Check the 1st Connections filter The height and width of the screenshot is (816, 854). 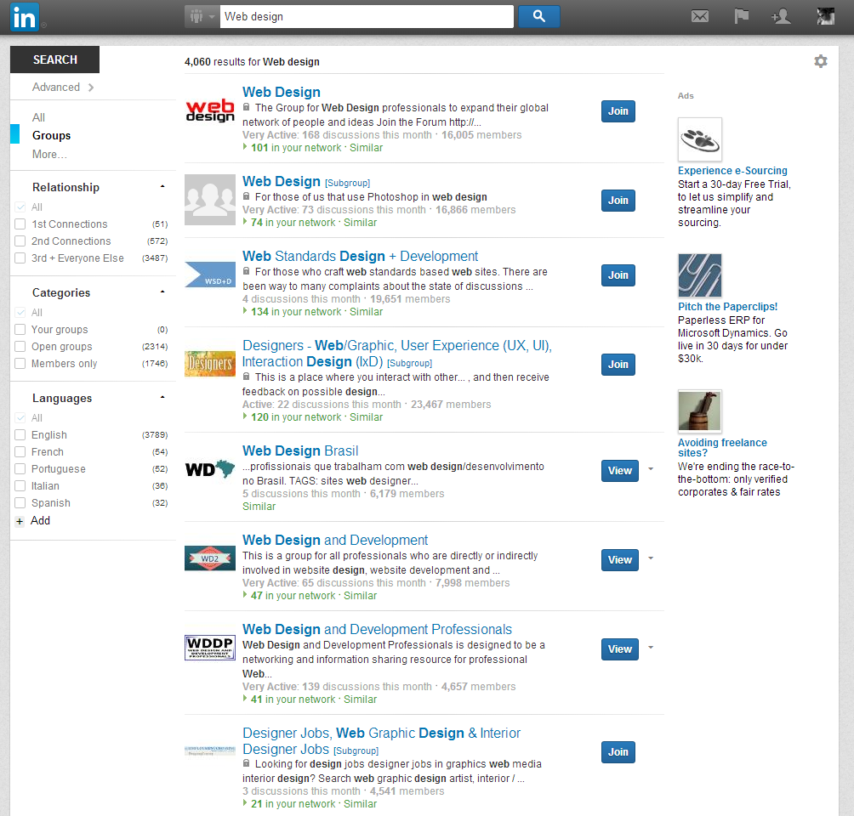[x=20, y=224]
